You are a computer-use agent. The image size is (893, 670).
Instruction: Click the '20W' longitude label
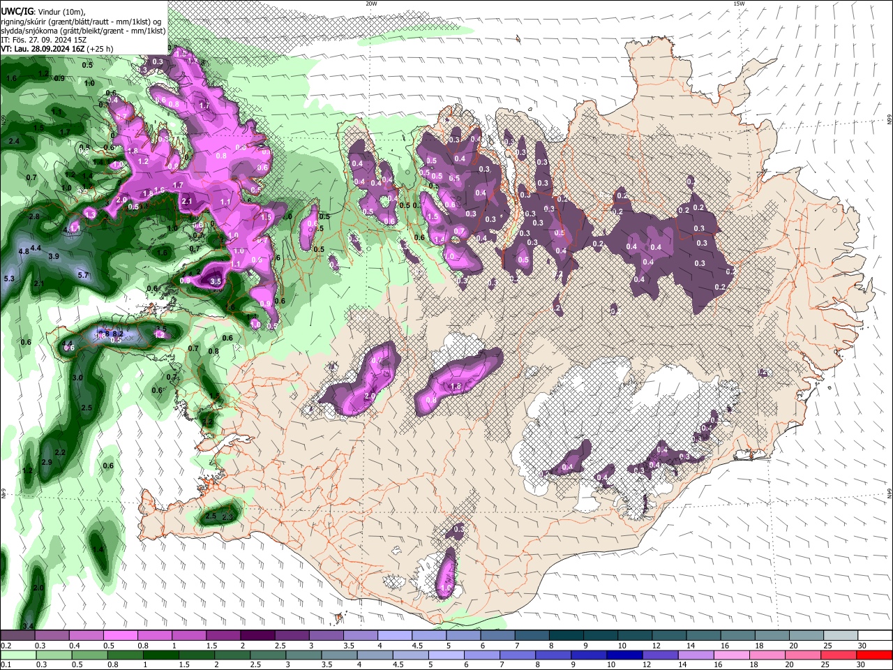point(371,3)
